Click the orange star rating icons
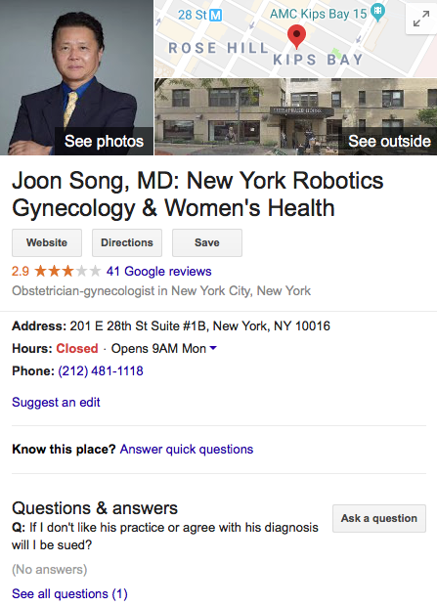The image size is (437, 606). [x=67, y=271]
